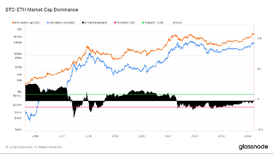The height and width of the screenshot is (154, 274).
Task: Click the 2018 label on the time axis
Action: (x=88, y=135)
